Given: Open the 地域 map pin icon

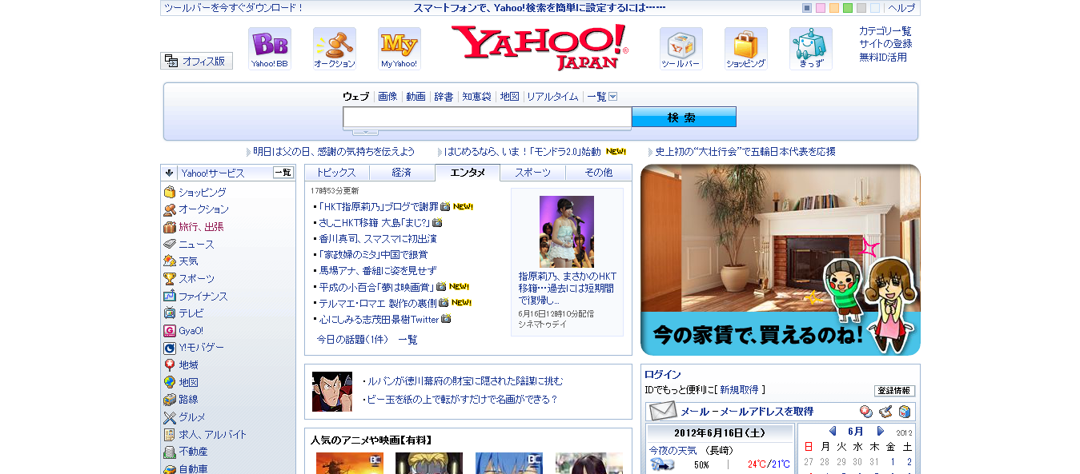Looking at the screenshot, I should point(170,365).
